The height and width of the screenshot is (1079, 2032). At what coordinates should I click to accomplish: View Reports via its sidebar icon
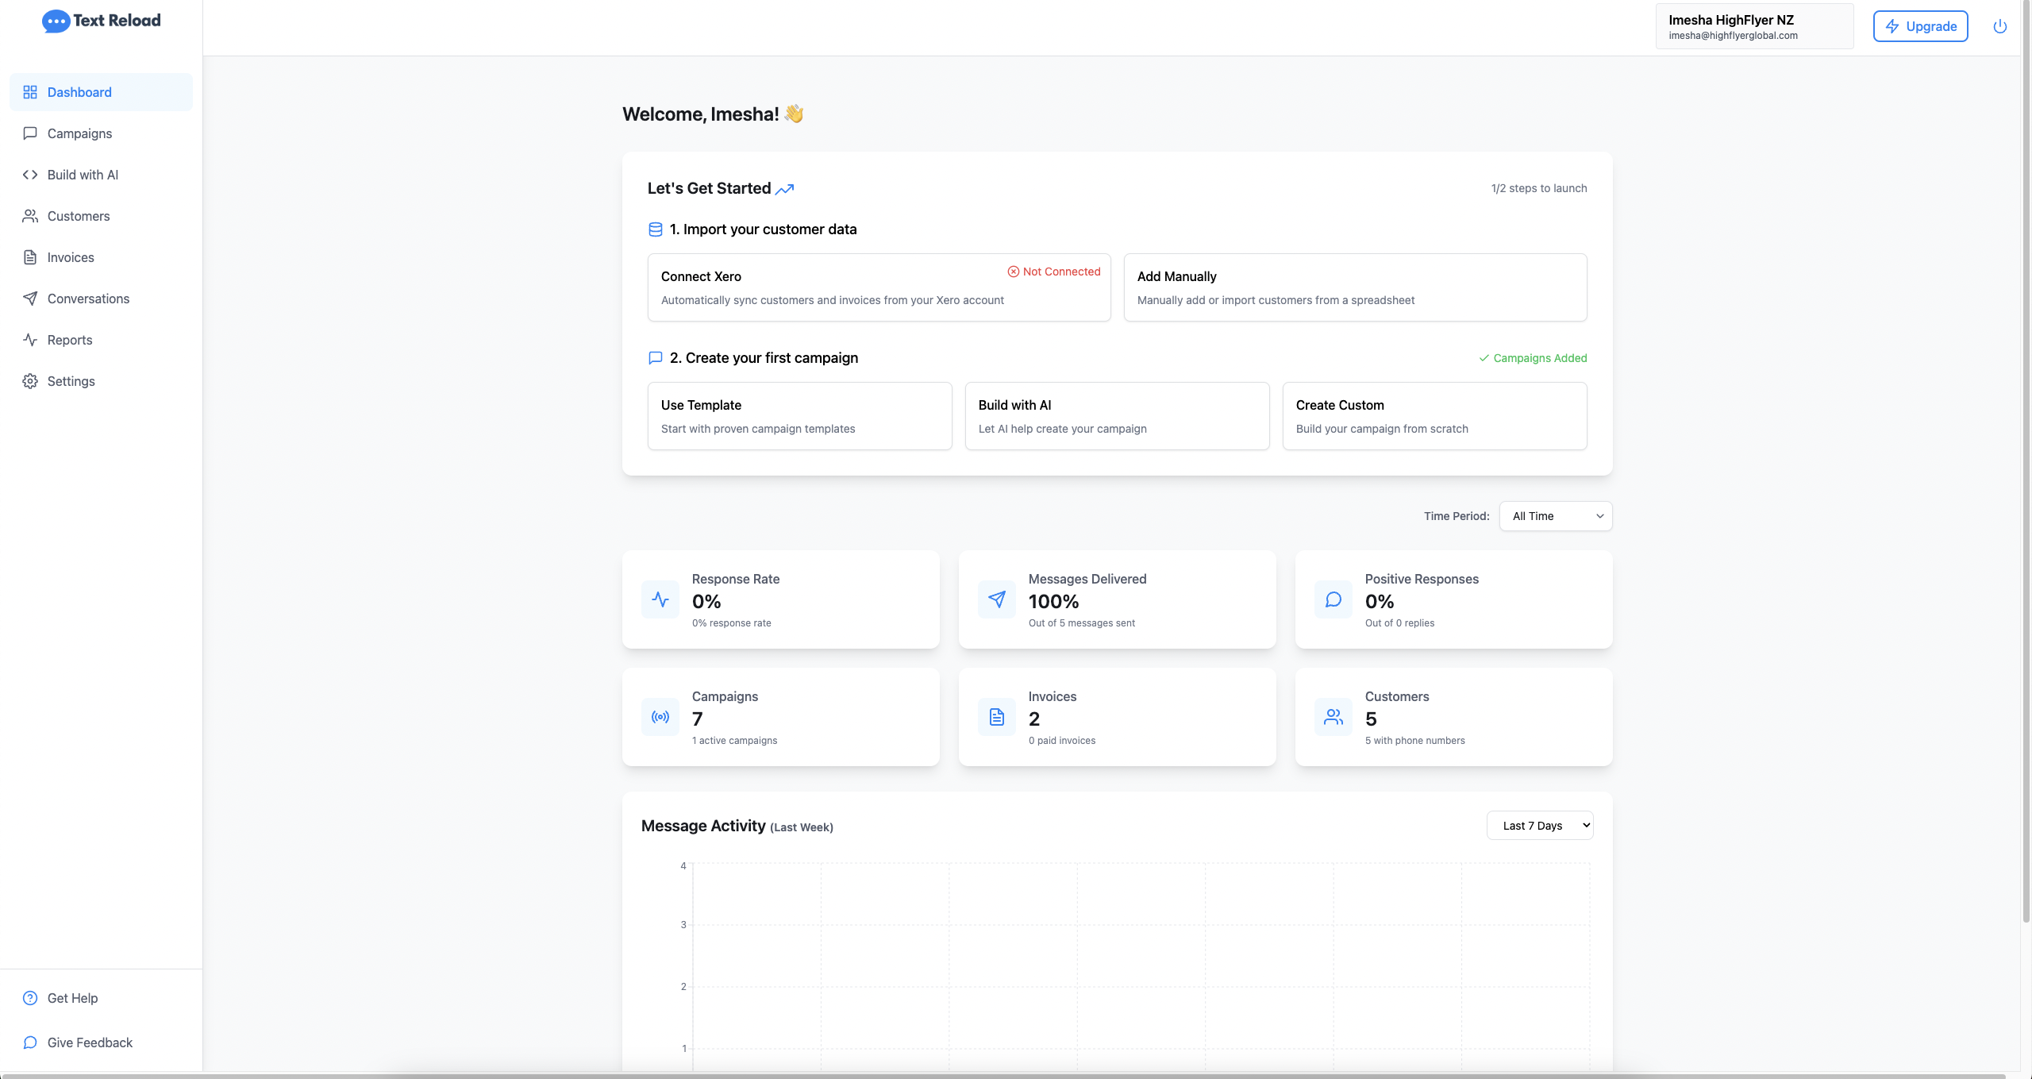point(30,340)
